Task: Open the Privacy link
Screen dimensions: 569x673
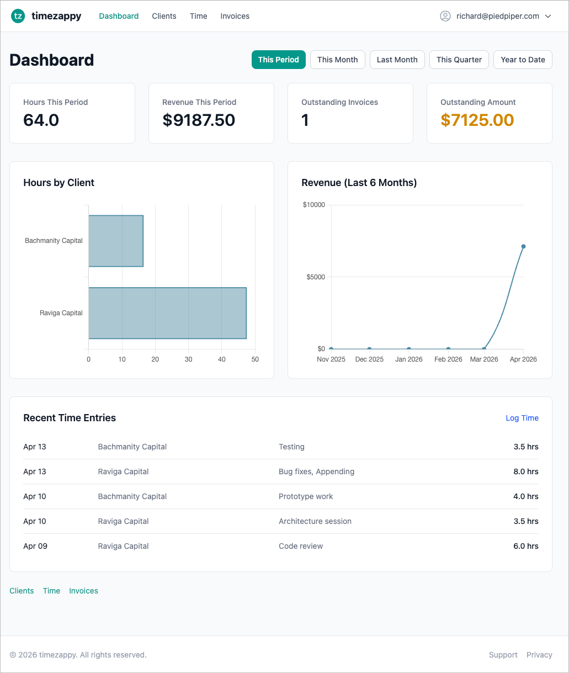Action: tap(539, 655)
